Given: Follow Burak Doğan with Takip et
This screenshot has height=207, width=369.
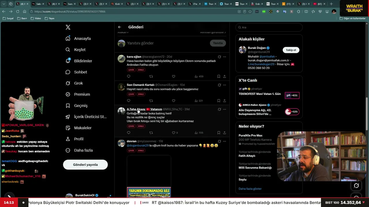Looking at the screenshot, I should point(291,50).
